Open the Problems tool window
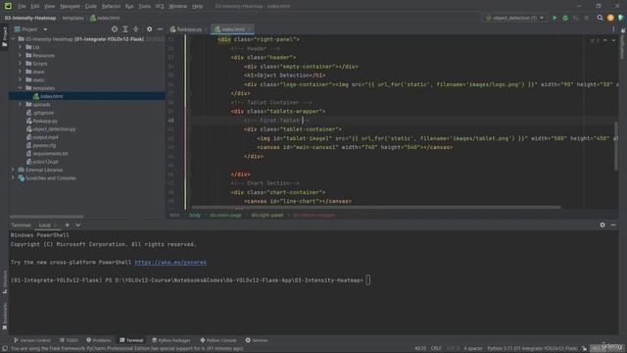This screenshot has height=353, width=627. (x=99, y=340)
